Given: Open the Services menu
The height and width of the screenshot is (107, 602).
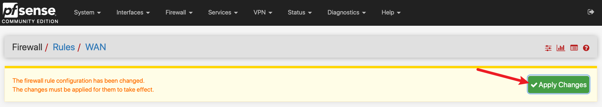Looking at the screenshot, I should (x=223, y=12).
